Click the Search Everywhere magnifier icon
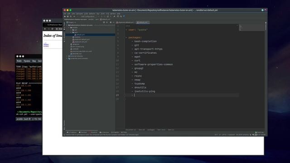The width and height of the screenshot is (290, 163). click(x=121, y=16)
